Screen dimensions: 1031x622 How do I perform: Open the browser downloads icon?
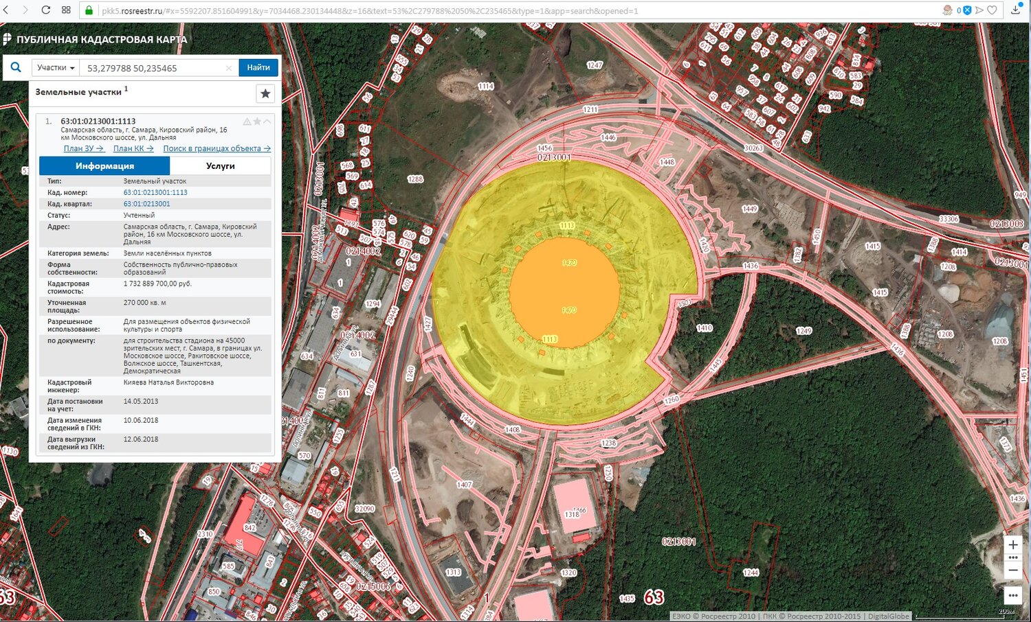[x=1016, y=10]
